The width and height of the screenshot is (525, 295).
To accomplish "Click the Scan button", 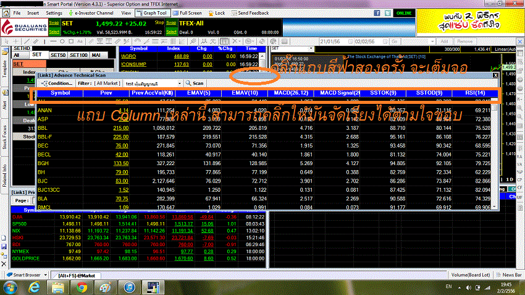I will (x=195, y=83).
